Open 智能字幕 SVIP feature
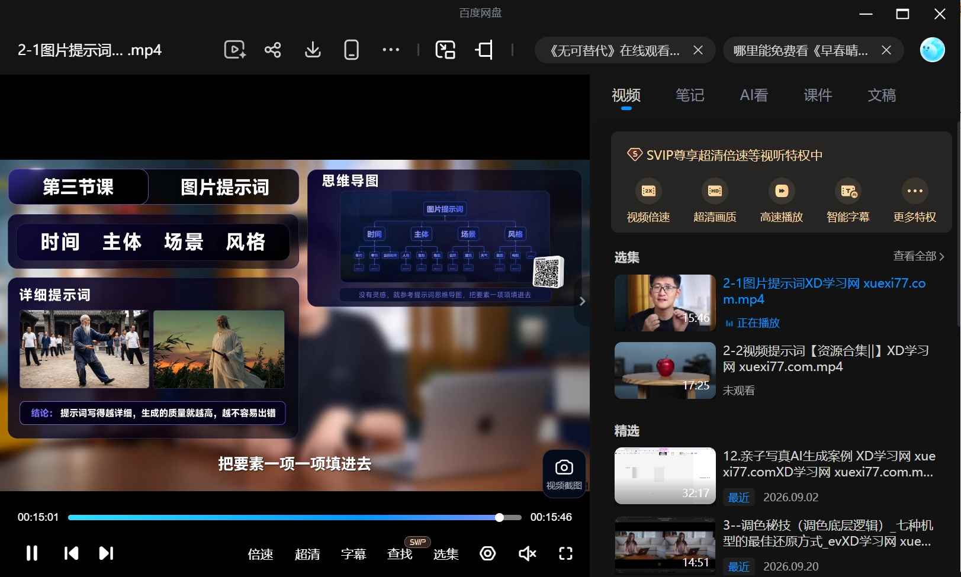The image size is (961, 577). coord(848,202)
